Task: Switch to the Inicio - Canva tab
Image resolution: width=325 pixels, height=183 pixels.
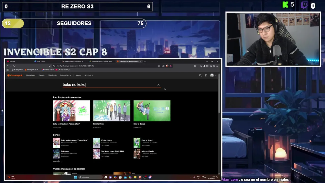Action: coord(46,61)
